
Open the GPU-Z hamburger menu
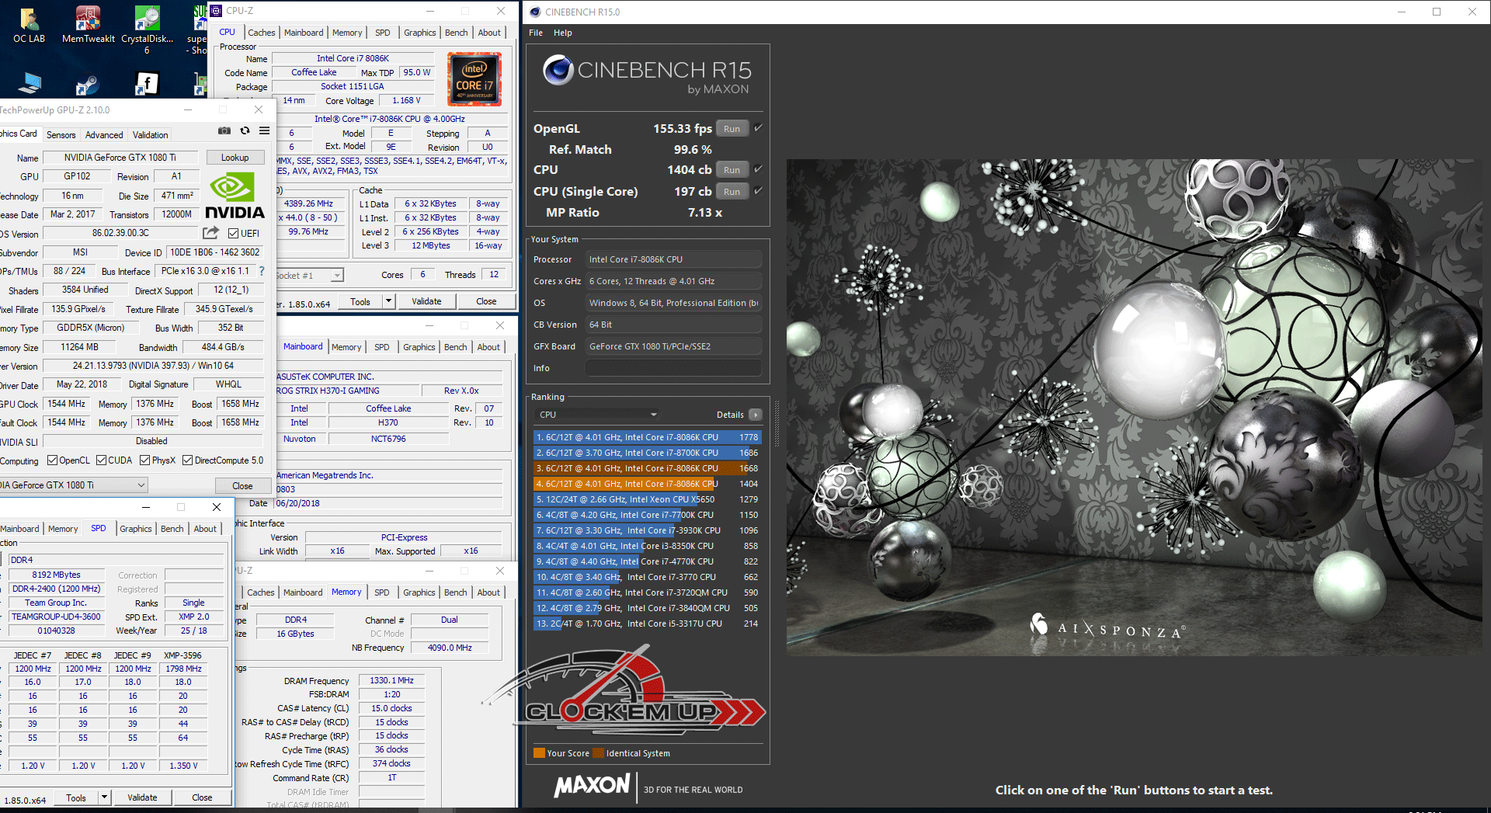pyautogui.click(x=264, y=130)
